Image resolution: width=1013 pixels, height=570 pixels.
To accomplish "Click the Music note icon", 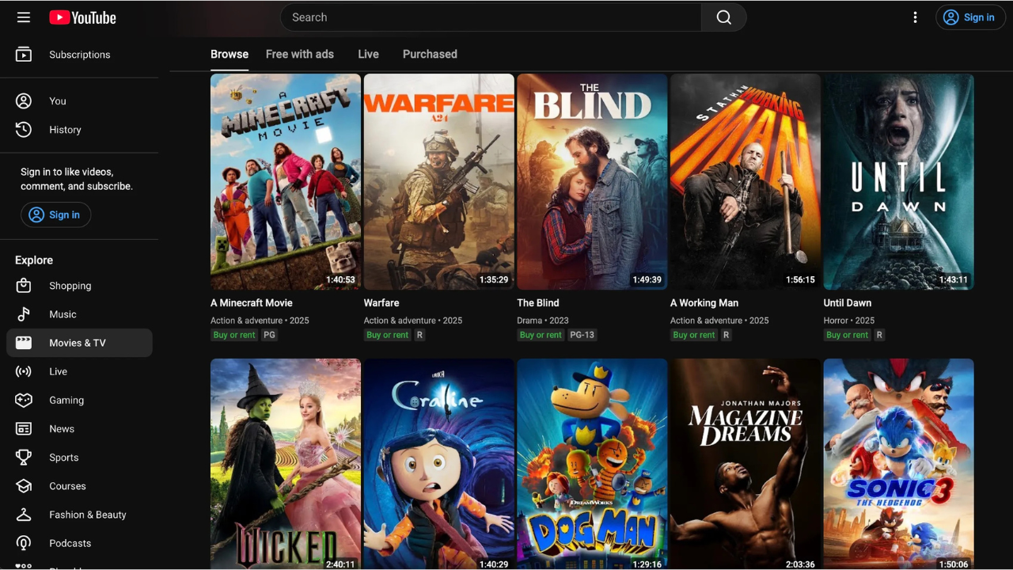I will (24, 314).
